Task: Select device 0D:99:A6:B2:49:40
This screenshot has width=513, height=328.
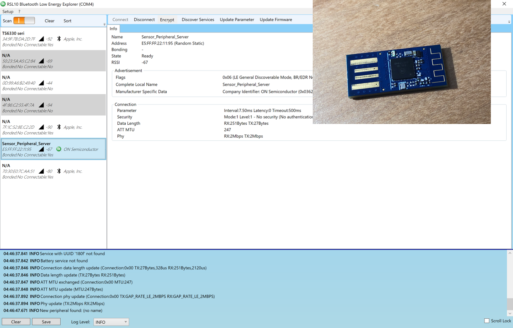Action: (x=53, y=83)
